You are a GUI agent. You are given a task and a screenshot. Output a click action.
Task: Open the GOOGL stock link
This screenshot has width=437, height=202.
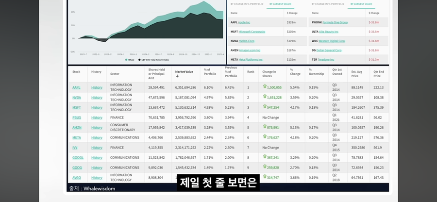tap(78, 158)
